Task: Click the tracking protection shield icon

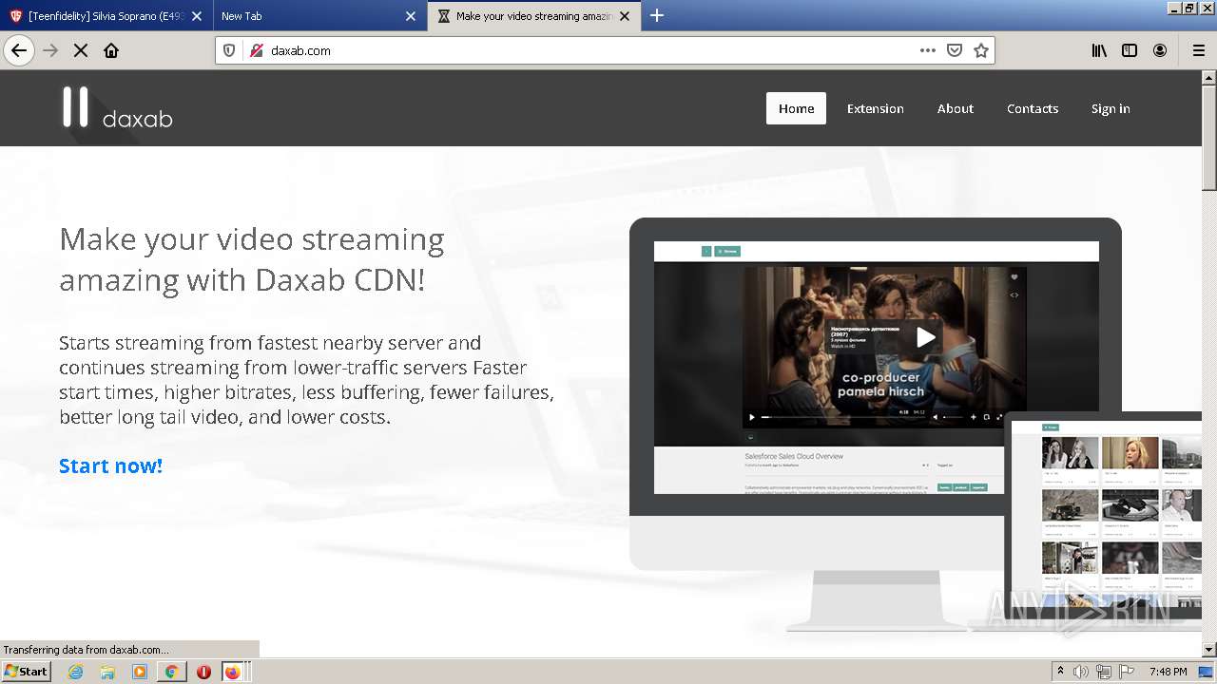Action: coord(229,50)
